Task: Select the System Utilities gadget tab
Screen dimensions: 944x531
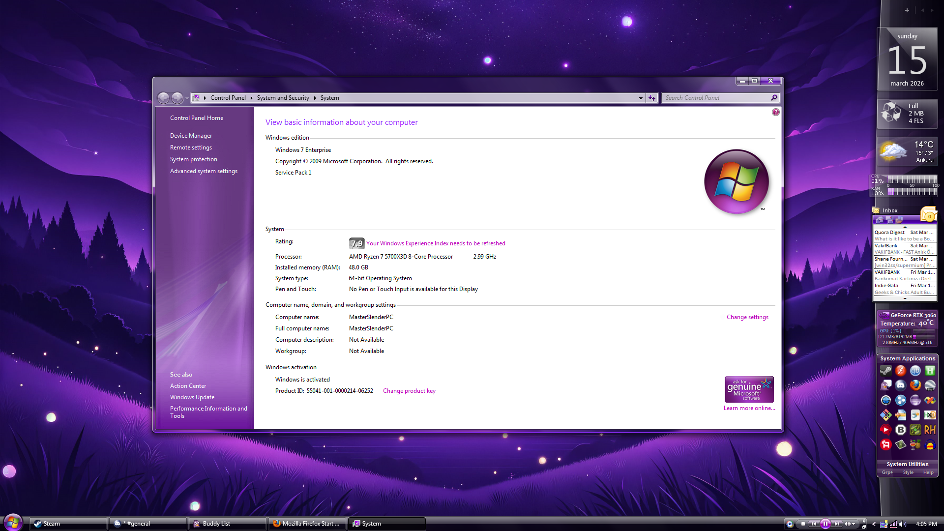Action: pyautogui.click(x=907, y=464)
